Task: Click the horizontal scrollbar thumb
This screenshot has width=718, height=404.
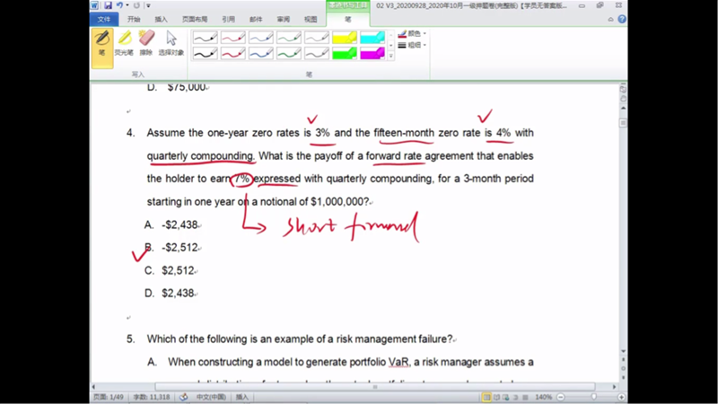Action: pos(375,387)
